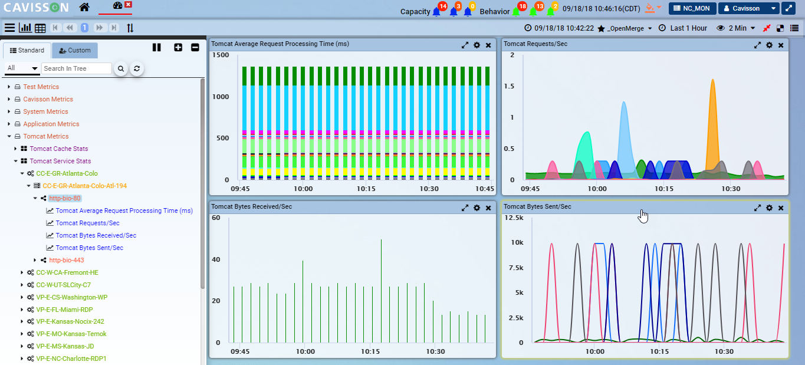
Task: Open the home page icon
Action: coord(84,8)
